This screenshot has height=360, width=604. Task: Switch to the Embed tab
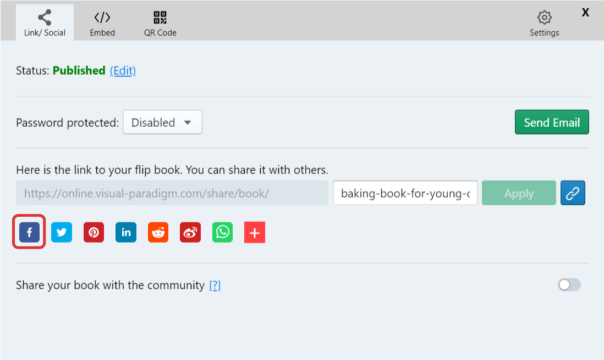pos(102,23)
